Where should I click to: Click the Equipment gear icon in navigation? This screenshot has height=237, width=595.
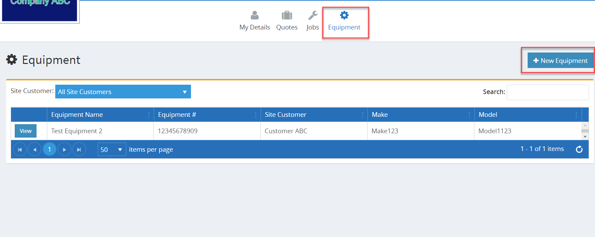[344, 15]
